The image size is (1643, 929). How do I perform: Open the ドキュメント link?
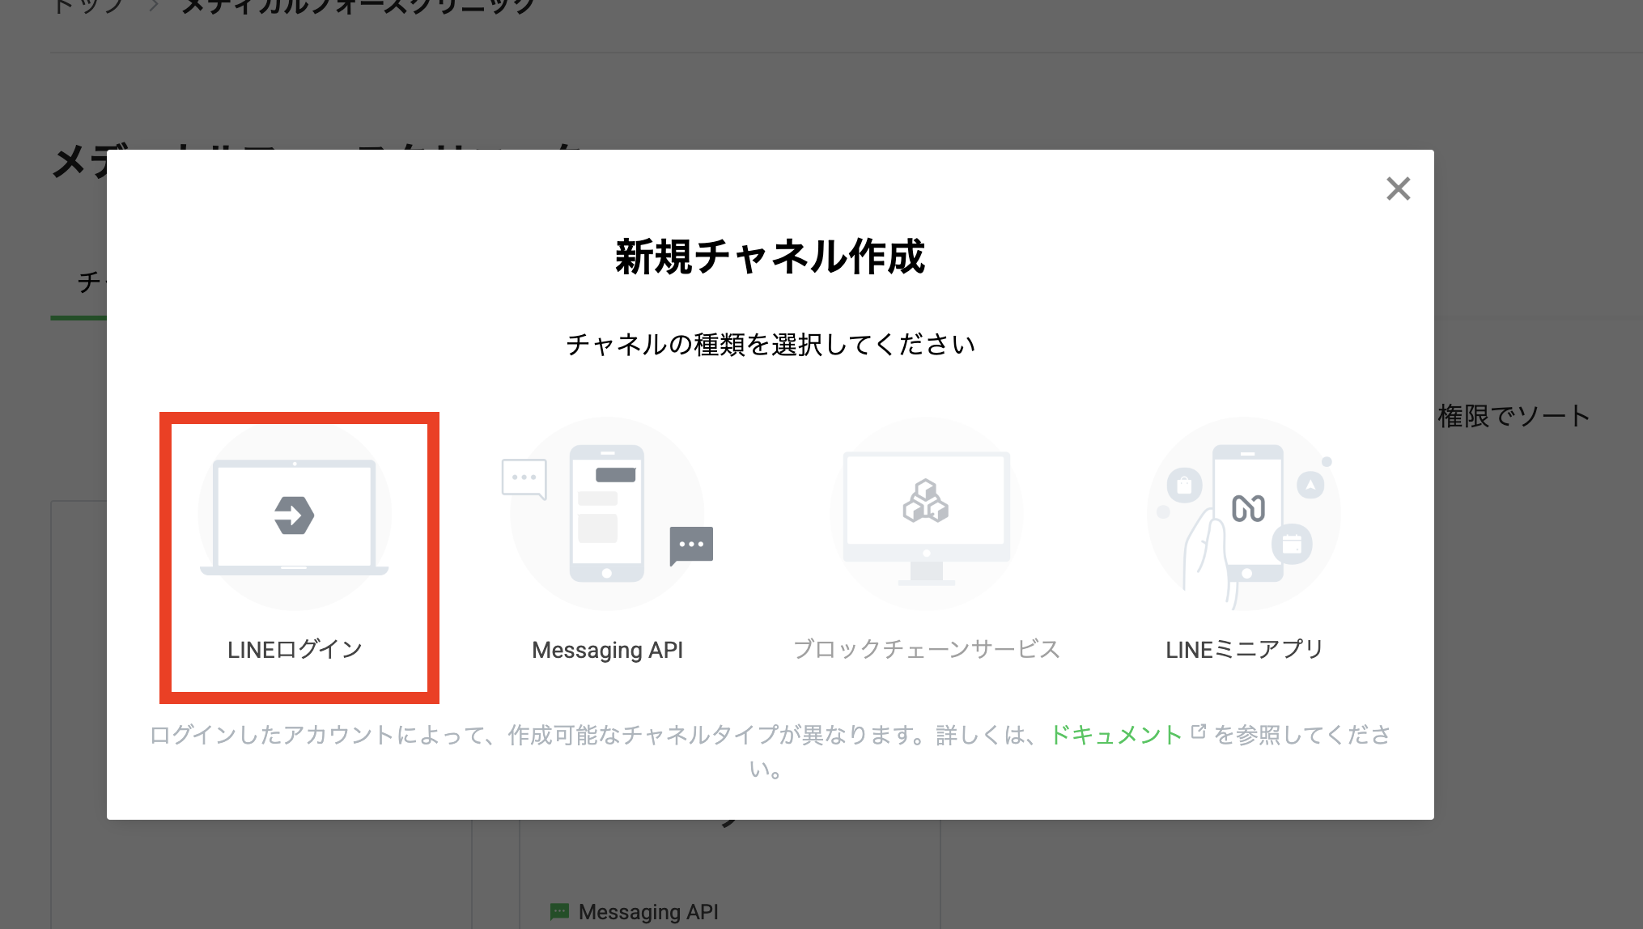tap(1117, 735)
